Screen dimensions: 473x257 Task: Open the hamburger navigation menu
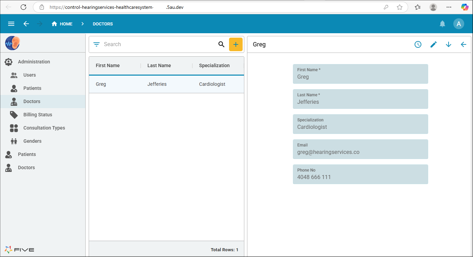tap(11, 24)
